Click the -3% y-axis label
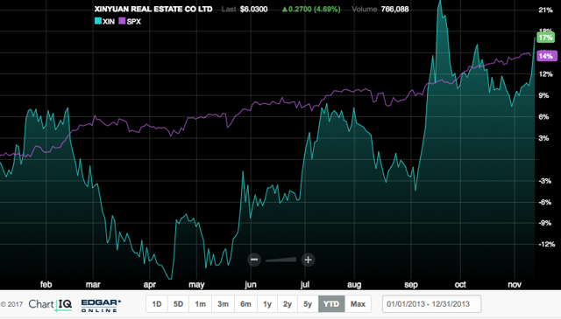The height and width of the screenshot is (319, 561). [x=545, y=181]
